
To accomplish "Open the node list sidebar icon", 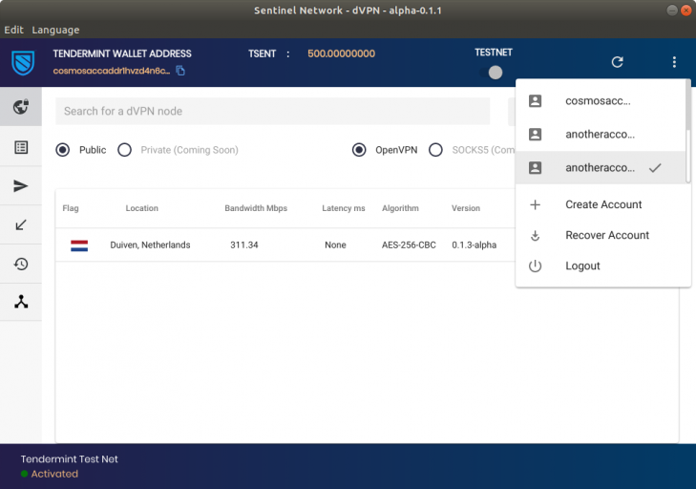I will (x=20, y=147).
